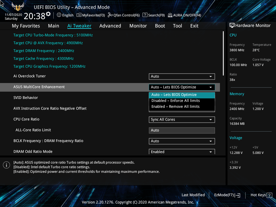
Task: Click the settings list scrollbar
Action: (x=223, y=53)
